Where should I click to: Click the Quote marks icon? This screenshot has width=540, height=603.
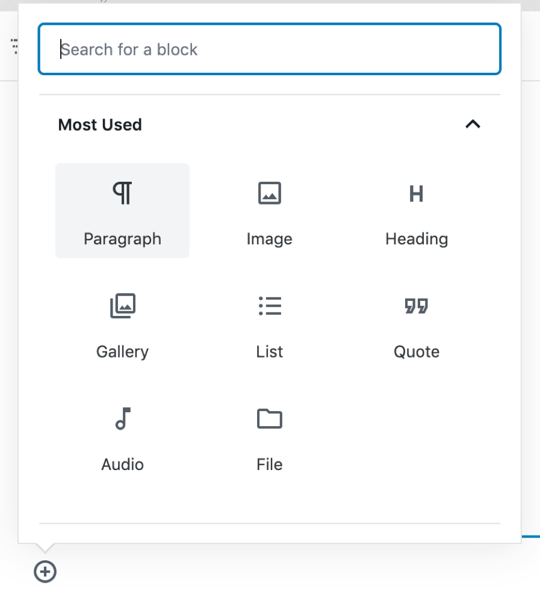[416, 306]
